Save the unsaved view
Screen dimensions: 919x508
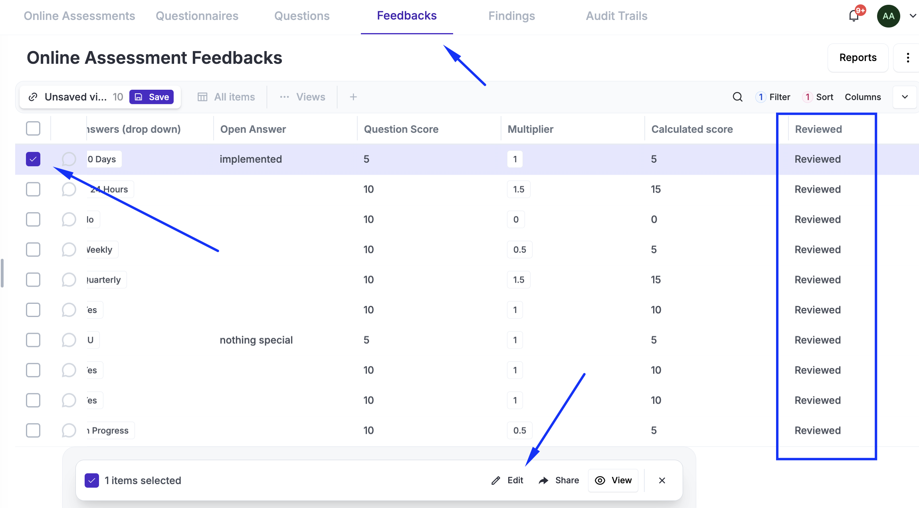click(152, 97)
